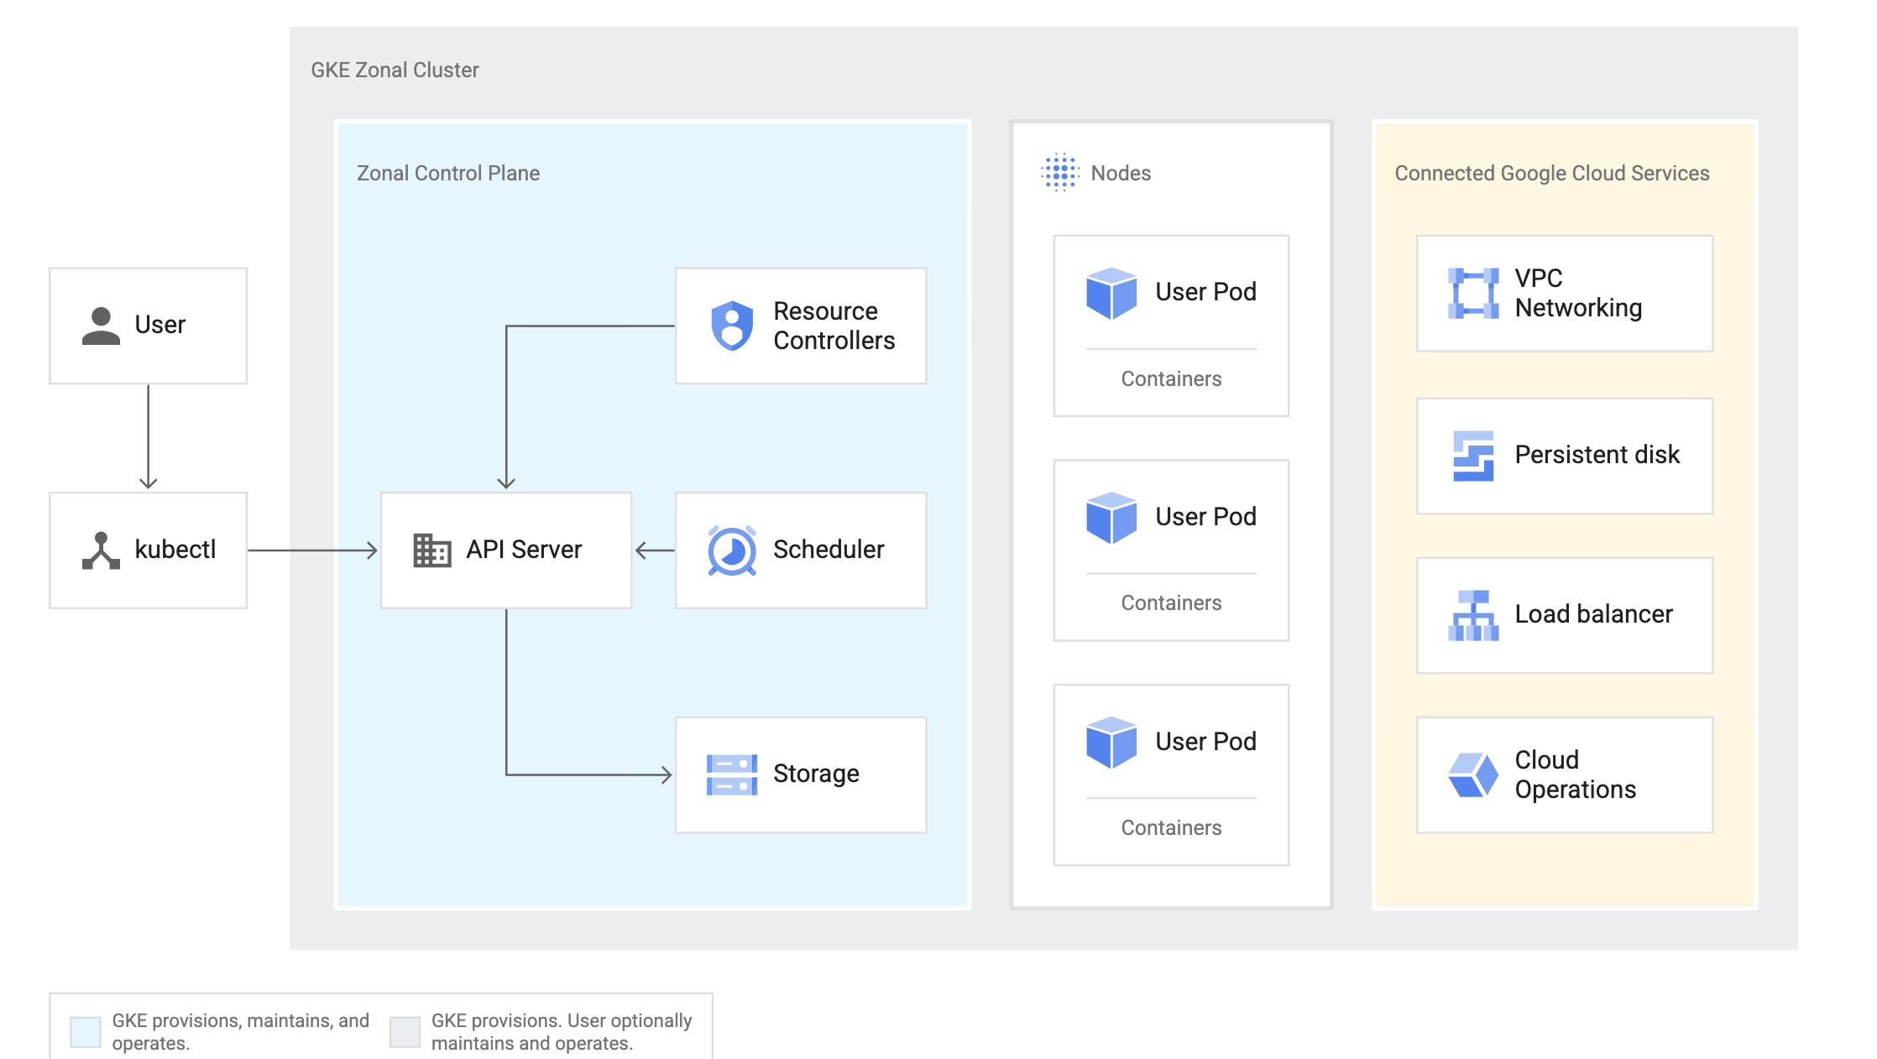Click the cube icon of the bottom User Pod
The height and width of the screenshot is (1059, 1877).
[x=1111, y=742]
